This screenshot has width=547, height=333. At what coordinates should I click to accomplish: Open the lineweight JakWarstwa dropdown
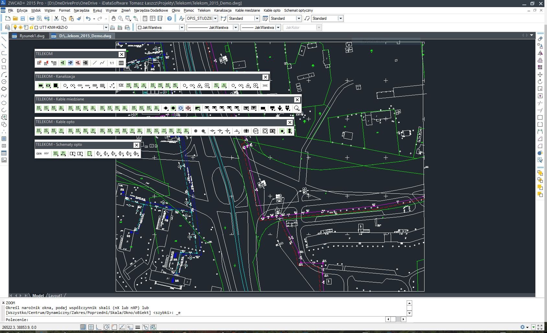coord(278,28)
